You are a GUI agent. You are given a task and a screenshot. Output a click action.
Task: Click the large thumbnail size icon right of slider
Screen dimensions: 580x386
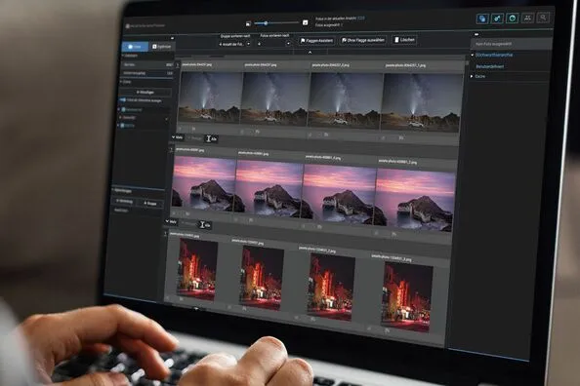(x=306, y=22)
